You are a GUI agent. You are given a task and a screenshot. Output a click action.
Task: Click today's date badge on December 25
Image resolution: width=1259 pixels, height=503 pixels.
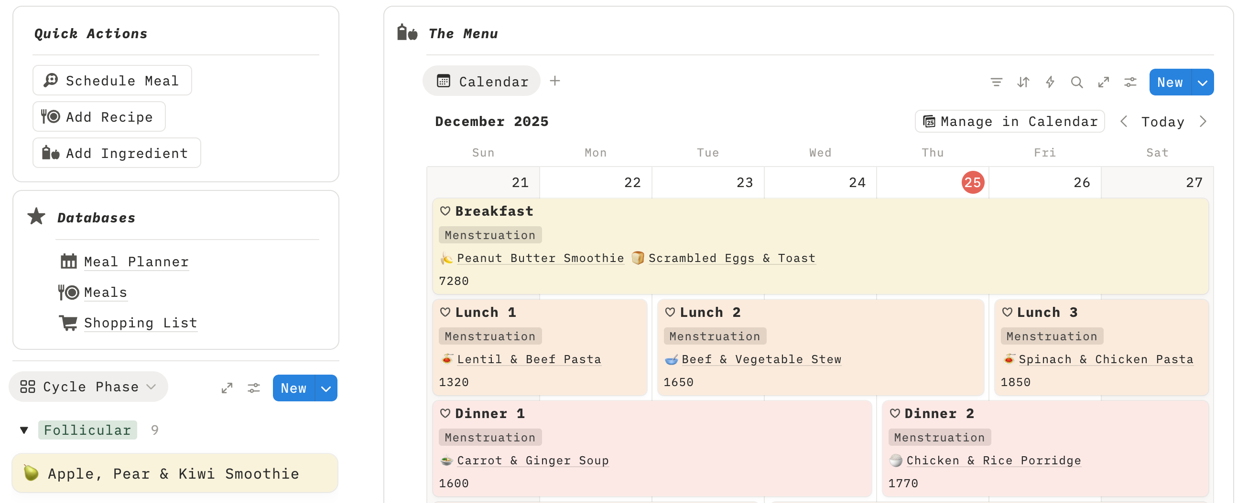(972, 182)
